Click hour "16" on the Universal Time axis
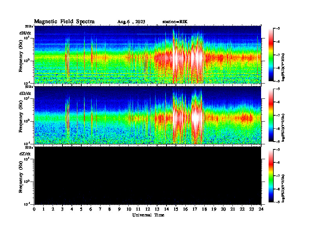The width and height of the screenshot is (311, 240). click(185, 209)
